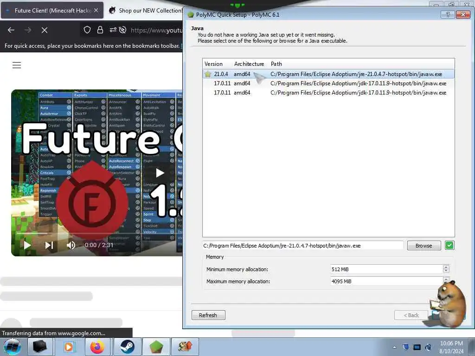Stop page loading with the X button

click(x=45, y=30)
